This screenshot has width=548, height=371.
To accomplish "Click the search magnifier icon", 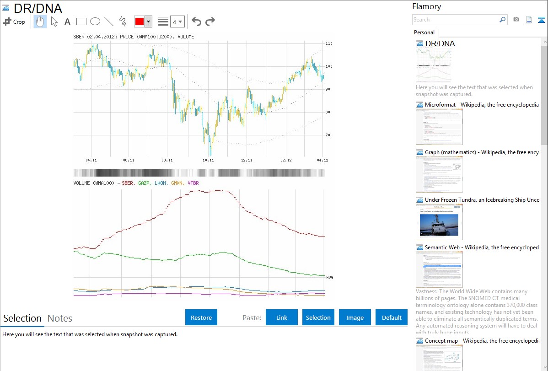I will click(502, 20).
